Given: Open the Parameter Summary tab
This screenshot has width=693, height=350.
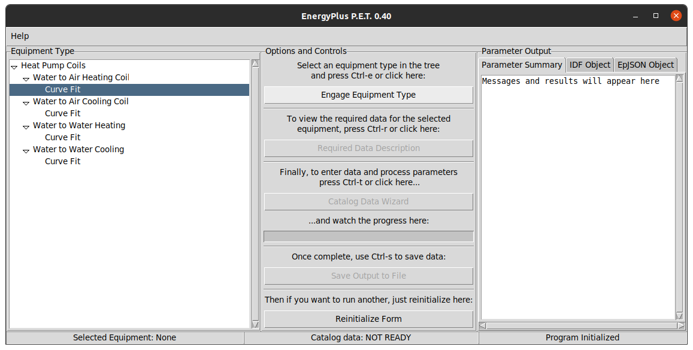Looking at the screenshot, I should pos(522,65).
